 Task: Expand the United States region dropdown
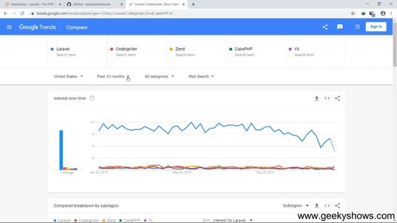[68, 76]
